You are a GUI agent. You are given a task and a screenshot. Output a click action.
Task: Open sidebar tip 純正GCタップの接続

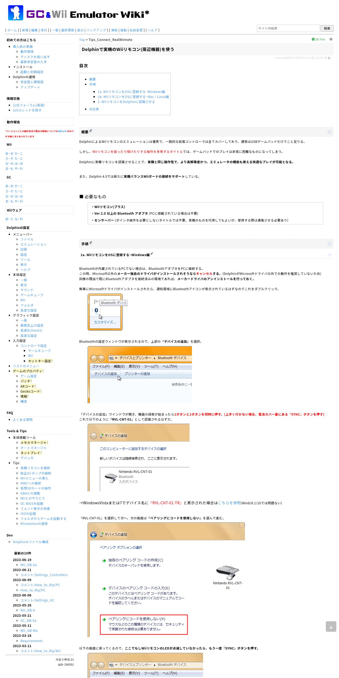[x=36, y=473]
